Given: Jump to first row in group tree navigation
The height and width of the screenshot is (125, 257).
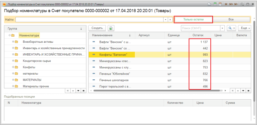Looking at the screenshot, I should [x=67, y=91].
